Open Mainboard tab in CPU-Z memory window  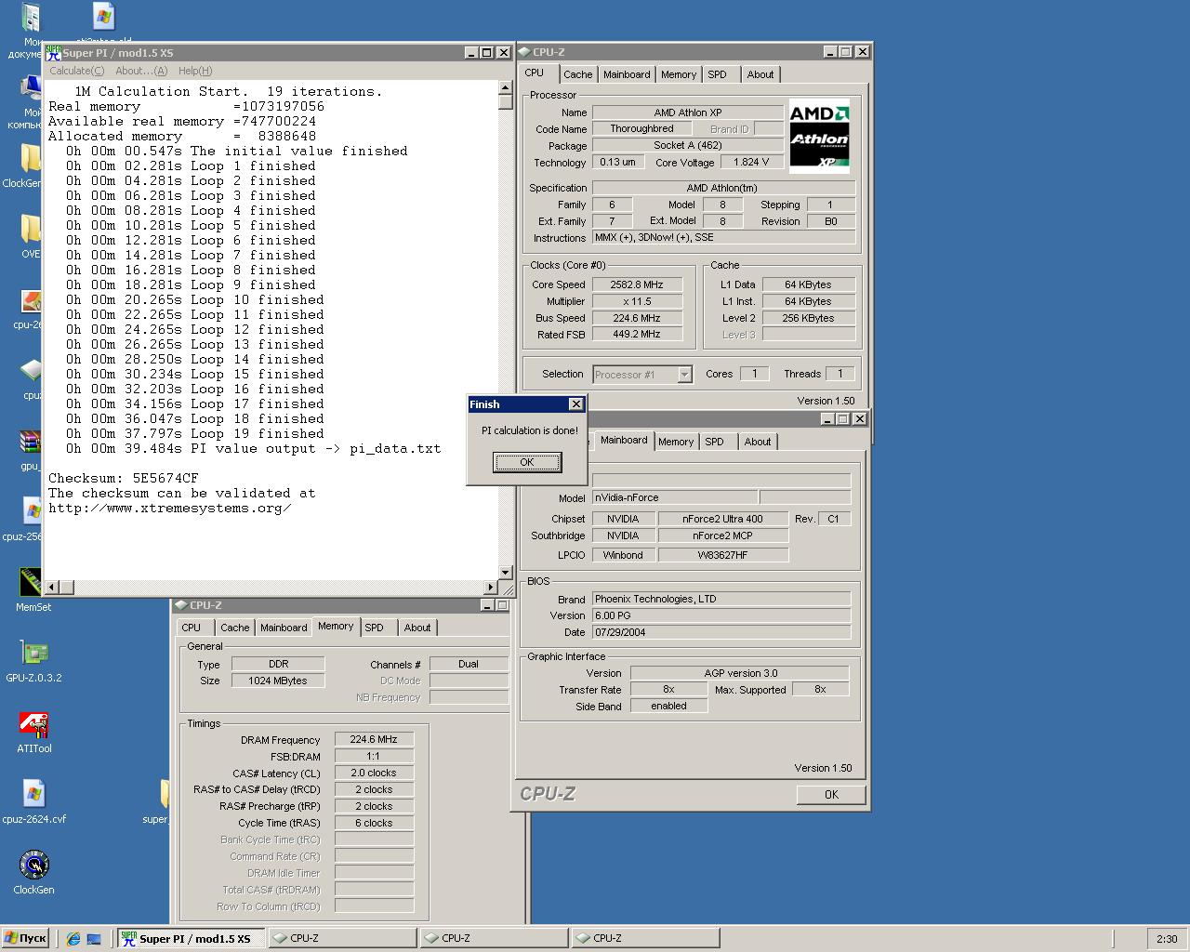click(x=284, y=628)
